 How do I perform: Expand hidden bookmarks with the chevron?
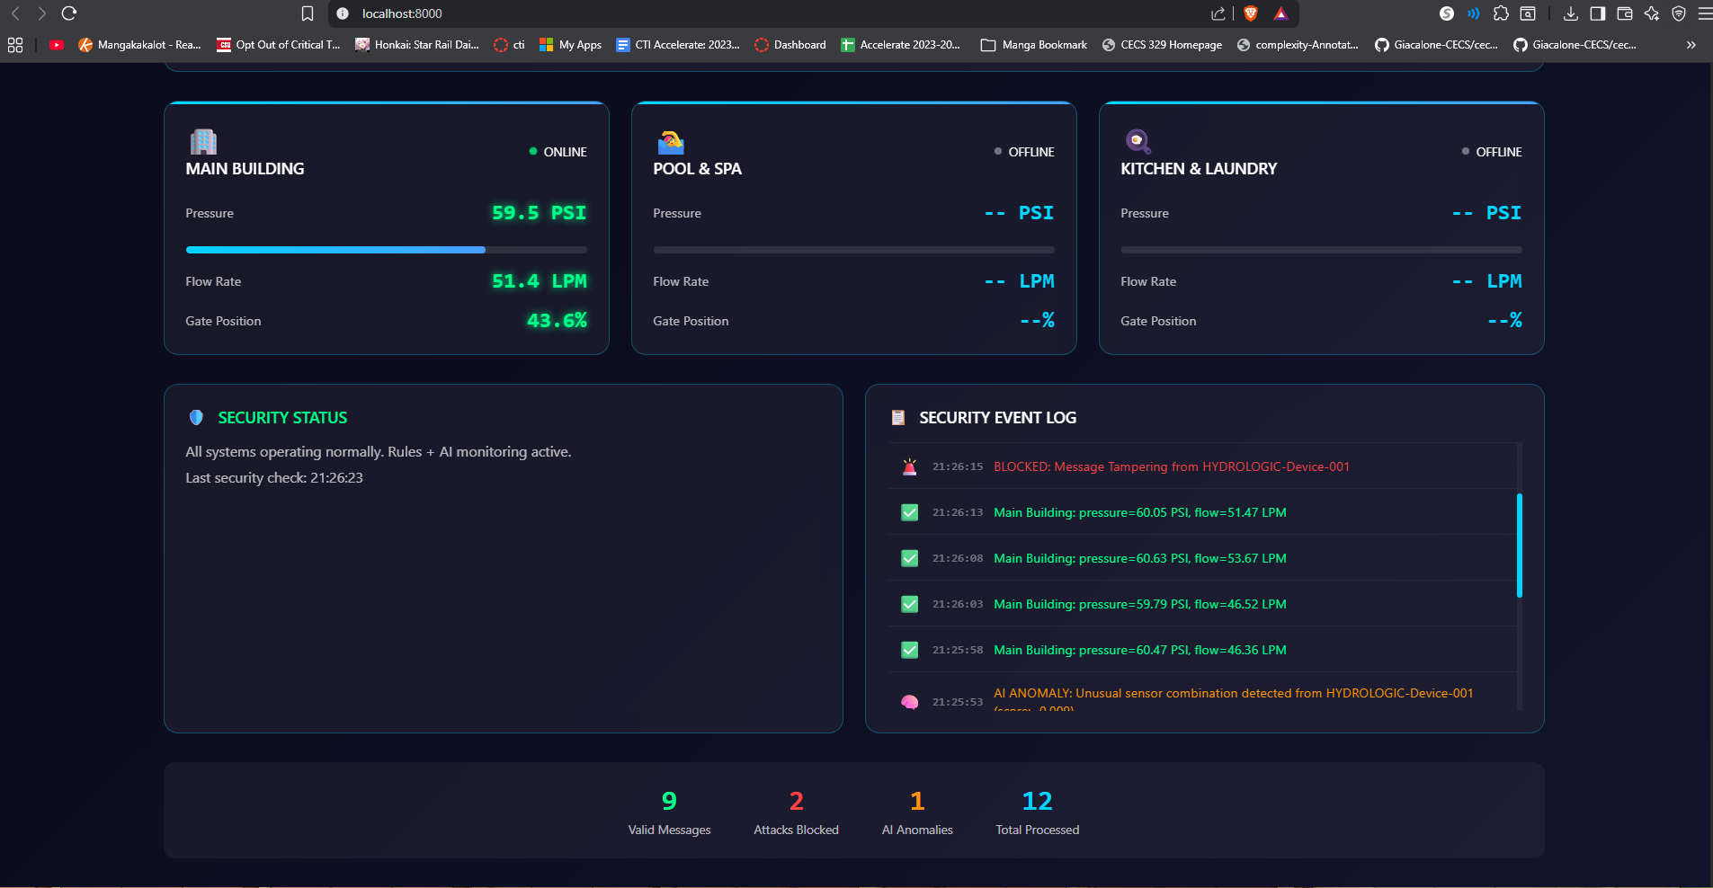tap(1691, 45)
